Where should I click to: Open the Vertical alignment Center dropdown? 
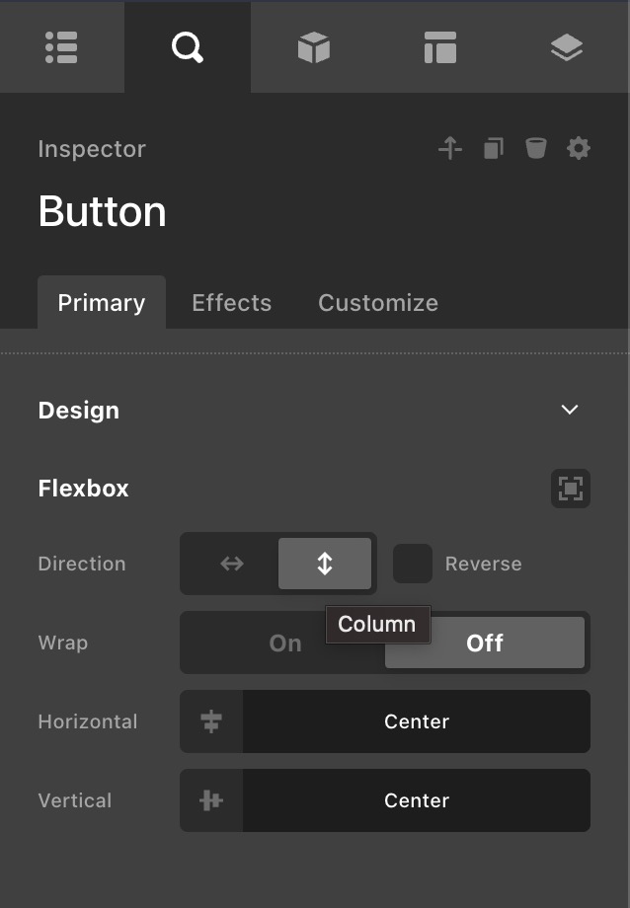(416, 800)
